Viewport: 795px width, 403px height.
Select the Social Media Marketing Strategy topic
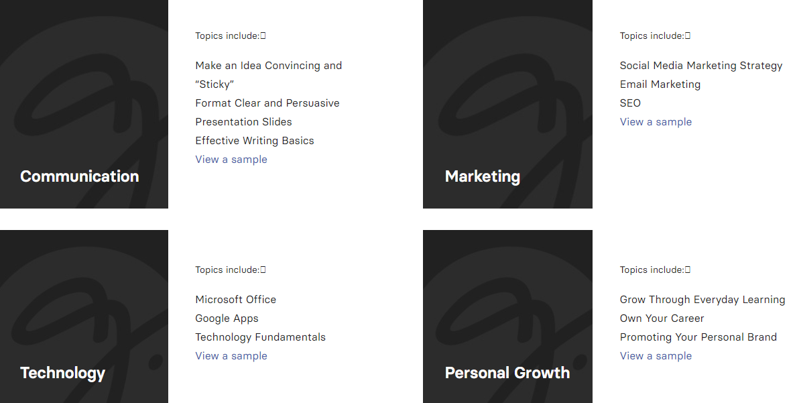[x=700, y=66]
